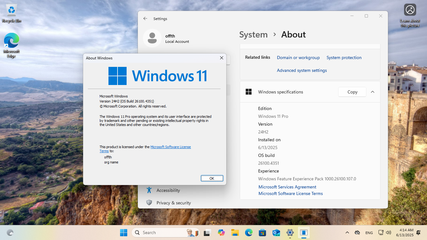This screenshot has width=427, height=240.
Task: Click the About Windows app icon on taskbar
Action: (x=304, y=232)
